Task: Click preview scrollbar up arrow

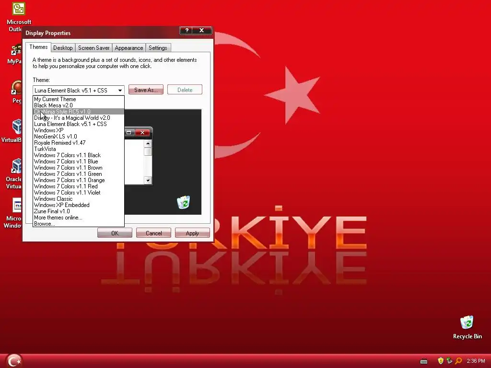Action: [148, 143]
